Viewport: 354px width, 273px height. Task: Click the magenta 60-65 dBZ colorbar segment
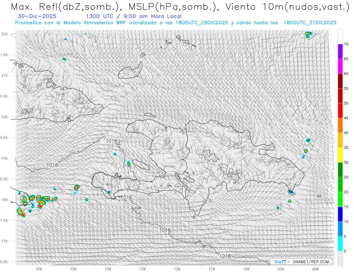pos(340,66)
